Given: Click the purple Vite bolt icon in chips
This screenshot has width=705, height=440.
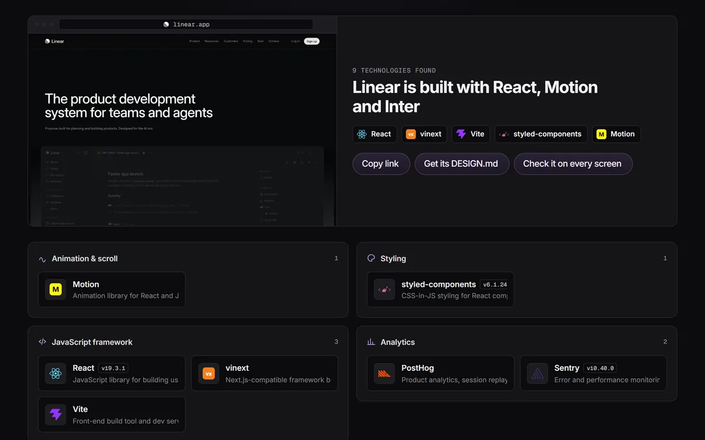Looking at the screenshot, I should coord(461,134).
